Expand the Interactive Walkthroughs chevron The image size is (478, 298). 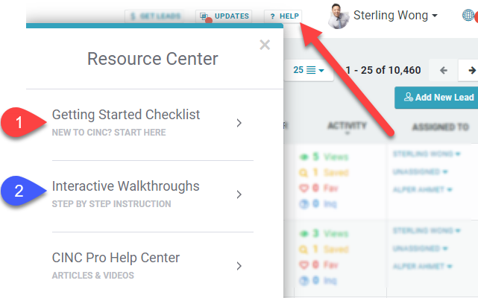pyautogui.click(x=239, y=194)
